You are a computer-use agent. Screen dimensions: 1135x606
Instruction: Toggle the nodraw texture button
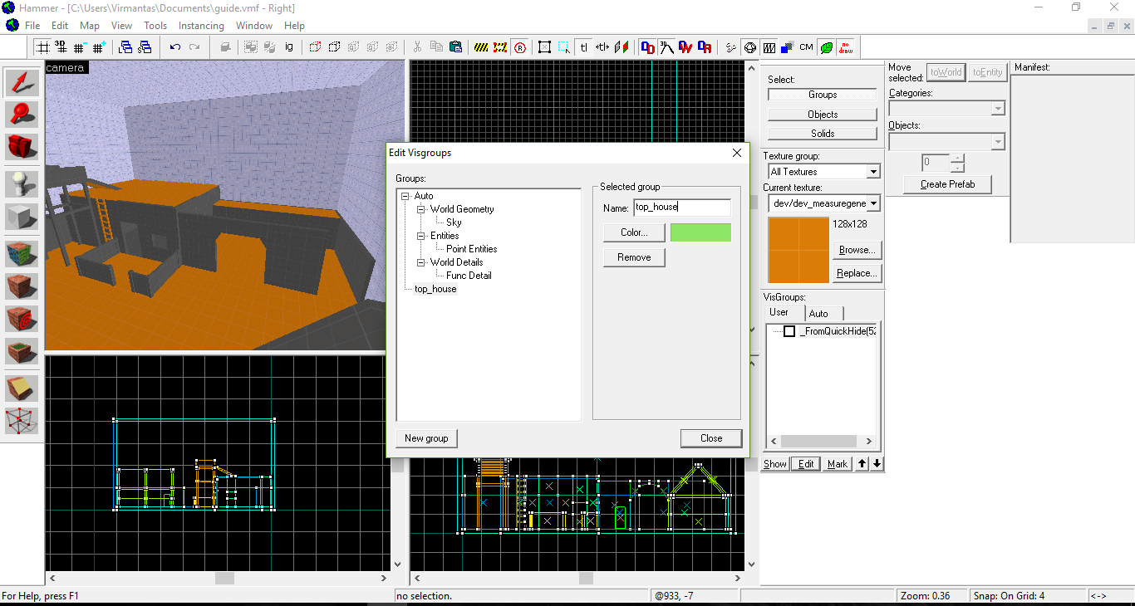(x=845, y=47)
